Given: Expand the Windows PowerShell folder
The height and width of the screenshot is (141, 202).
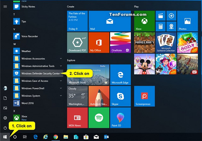Looking at the screenshot, I should coord(38,88).
